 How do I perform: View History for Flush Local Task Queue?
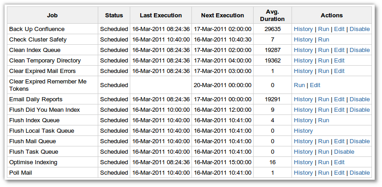click(x=303, y=130)
